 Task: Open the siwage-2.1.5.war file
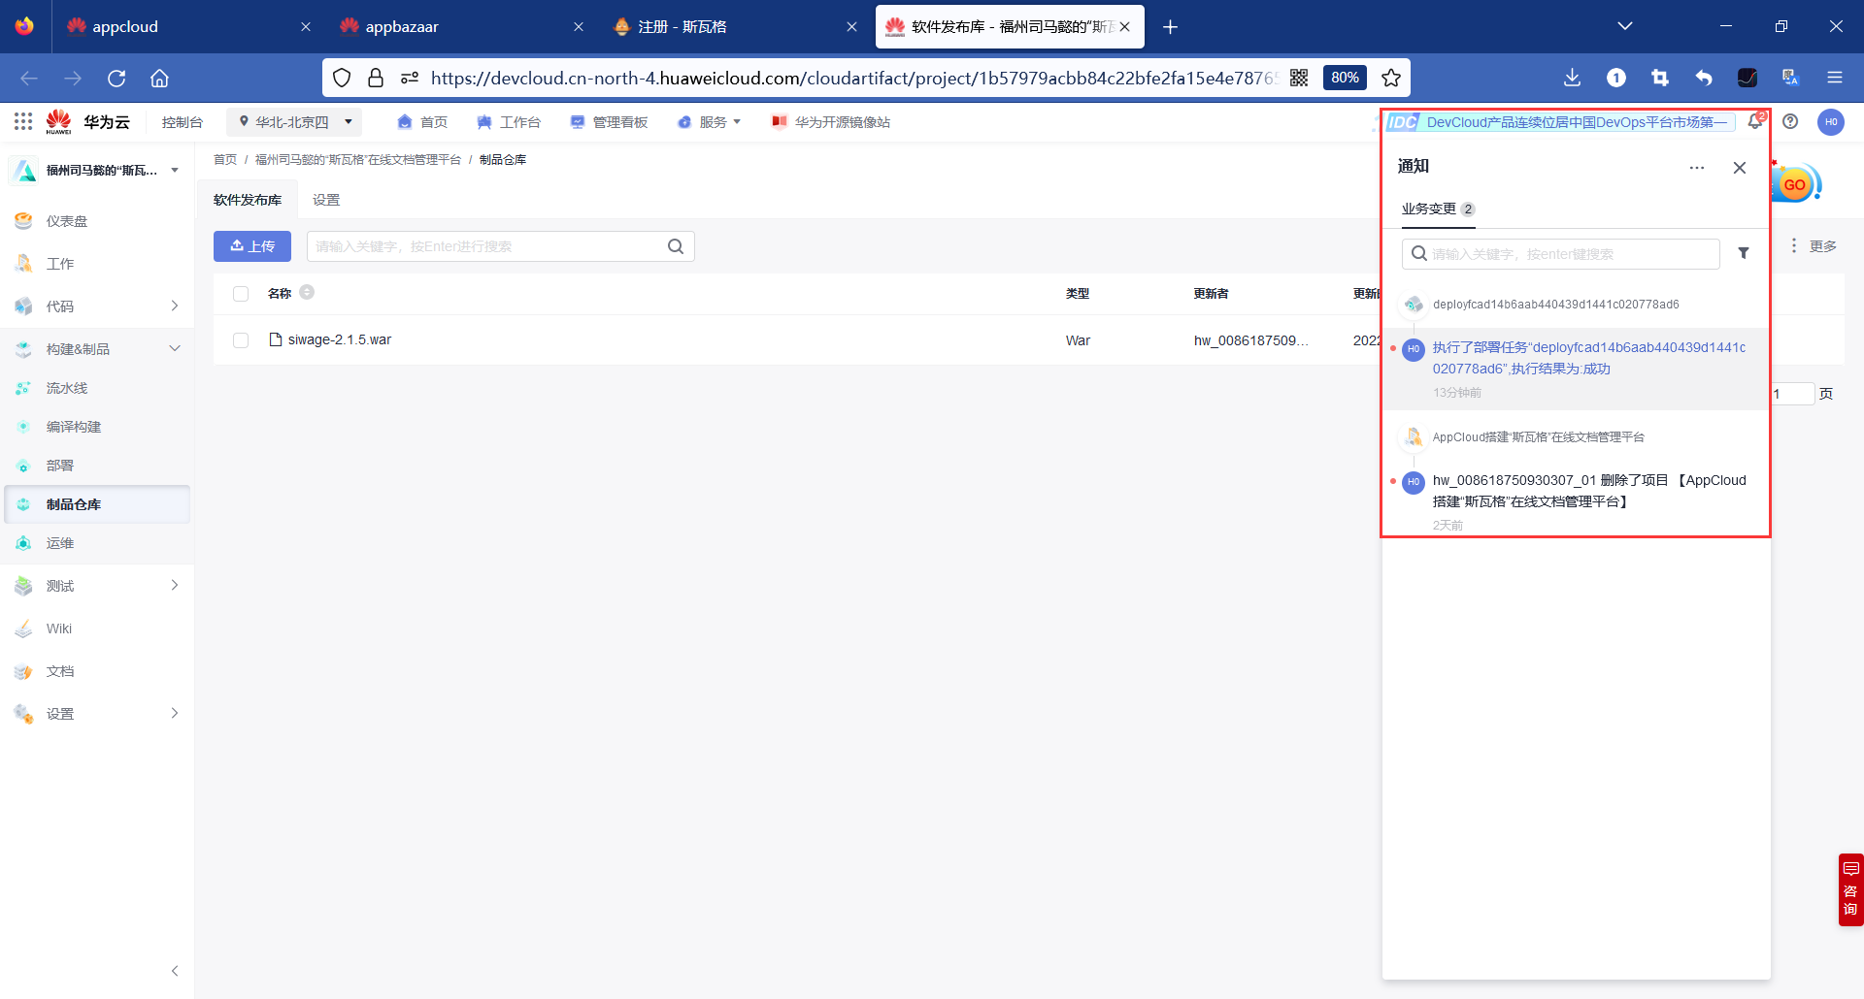click(339, 340)
